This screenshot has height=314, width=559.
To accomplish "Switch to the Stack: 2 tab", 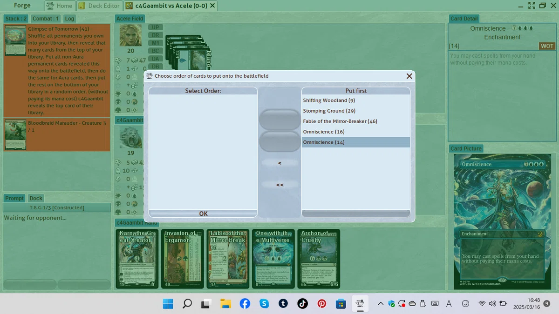I will click(16, 19).
